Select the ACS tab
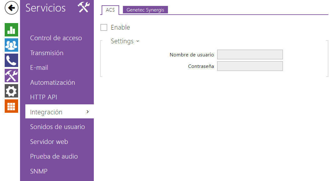This screenshot has height=181, width=329. click(110, 10)
